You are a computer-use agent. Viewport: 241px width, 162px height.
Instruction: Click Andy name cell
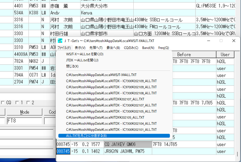(x=65, y=13)
